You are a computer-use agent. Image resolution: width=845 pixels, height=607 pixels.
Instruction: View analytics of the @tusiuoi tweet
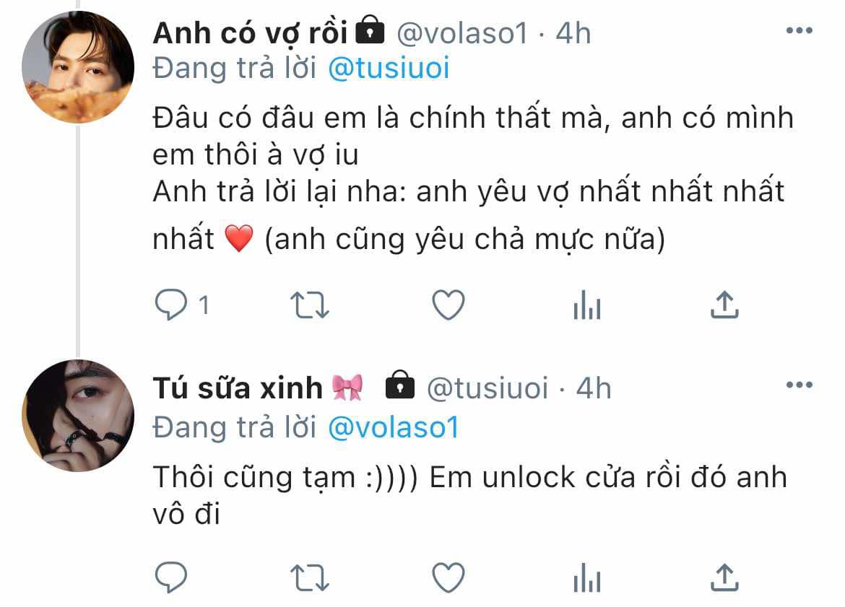(587, 577)
